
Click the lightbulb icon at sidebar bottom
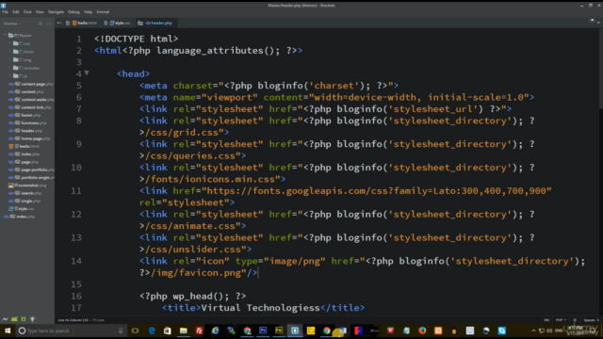point(33,319)
